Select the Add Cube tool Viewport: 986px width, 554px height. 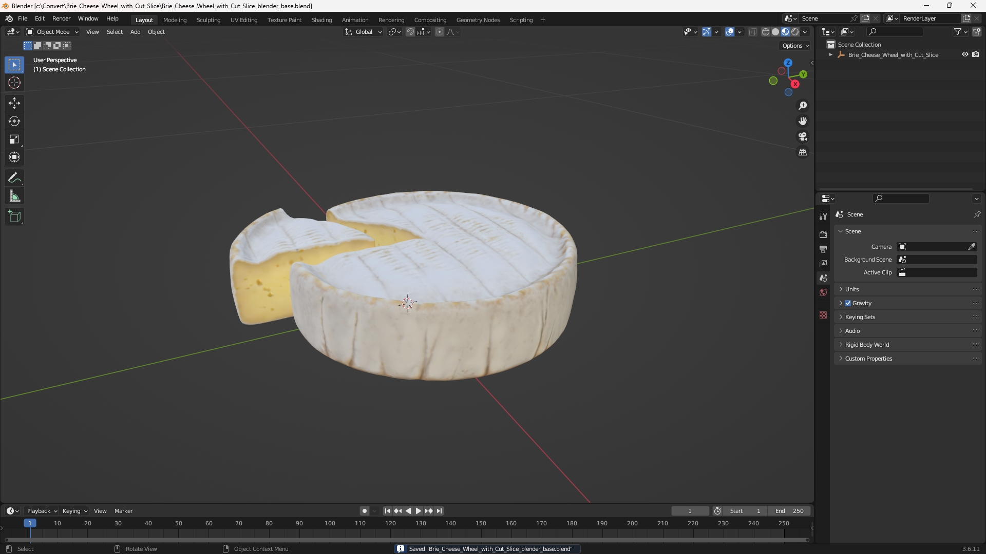[x=14, y=216]
